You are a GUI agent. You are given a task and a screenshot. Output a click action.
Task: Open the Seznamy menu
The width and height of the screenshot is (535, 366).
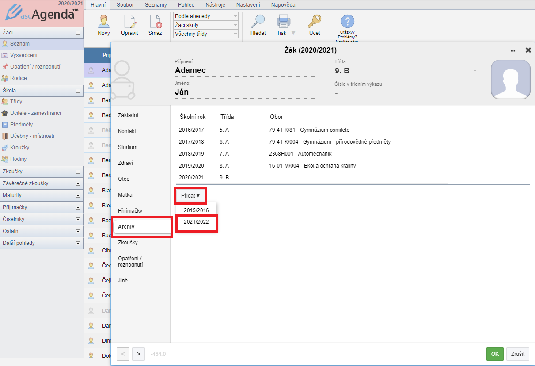click(x=156, y=5)
